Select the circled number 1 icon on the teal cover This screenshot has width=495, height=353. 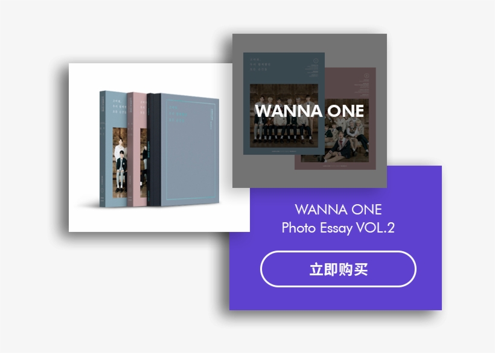point(315,61)
